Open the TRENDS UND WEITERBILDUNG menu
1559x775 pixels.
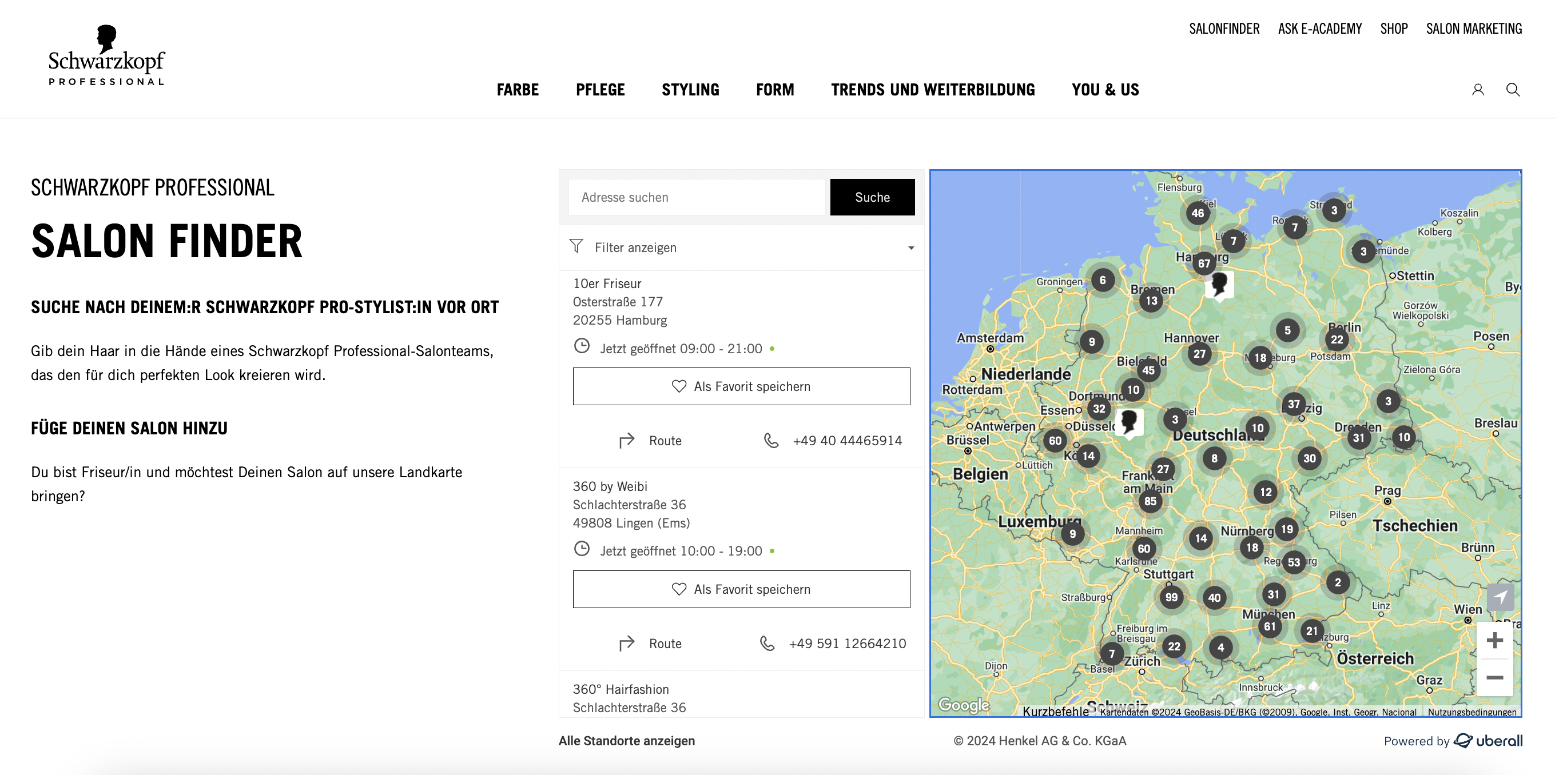click(933, 89)
